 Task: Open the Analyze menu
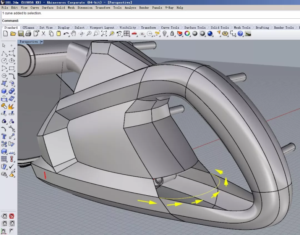130,8
